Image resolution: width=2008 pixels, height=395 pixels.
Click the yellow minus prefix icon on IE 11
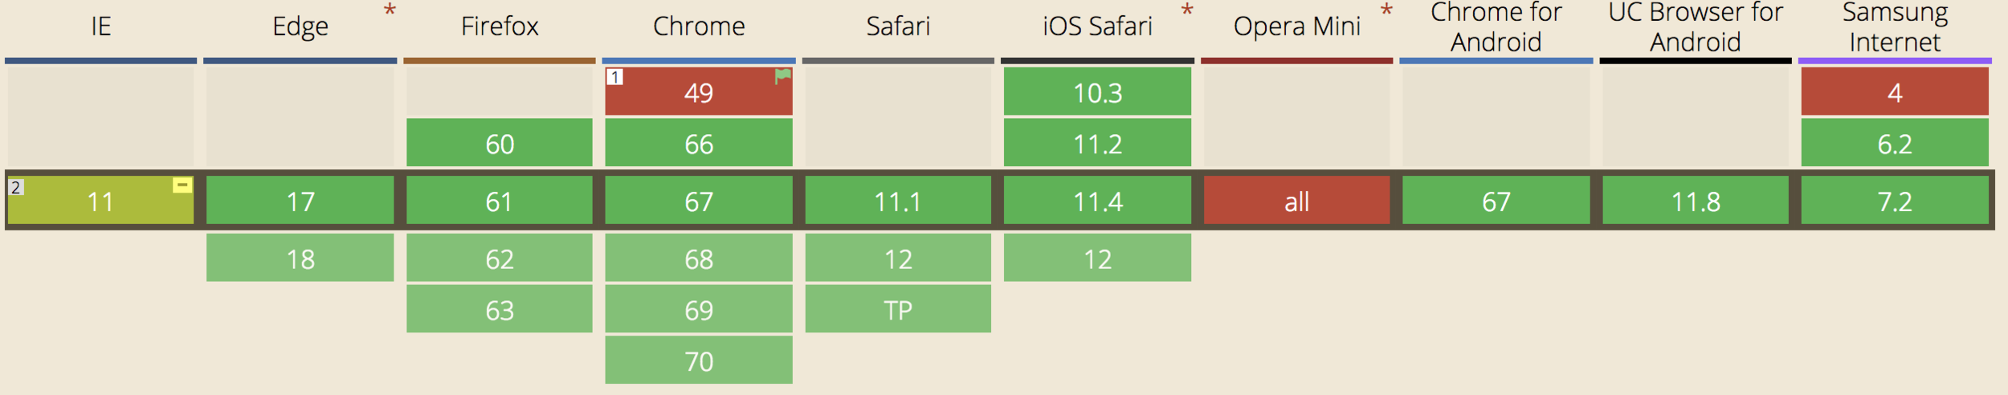[x=182, y=185]
